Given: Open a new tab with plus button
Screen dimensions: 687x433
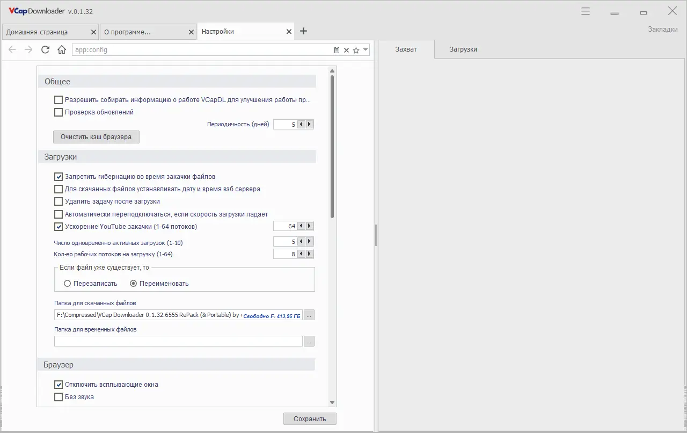Looking at the screenshot, I should [x=303, y=31].
